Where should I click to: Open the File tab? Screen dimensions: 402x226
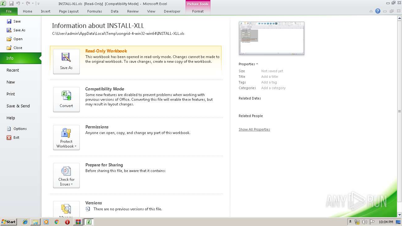coord(9,11)
